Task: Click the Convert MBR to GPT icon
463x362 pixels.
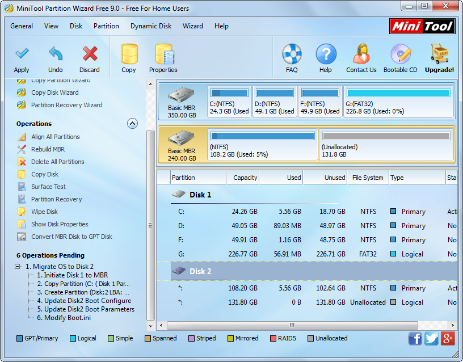Action: click(x=22, y=237)
